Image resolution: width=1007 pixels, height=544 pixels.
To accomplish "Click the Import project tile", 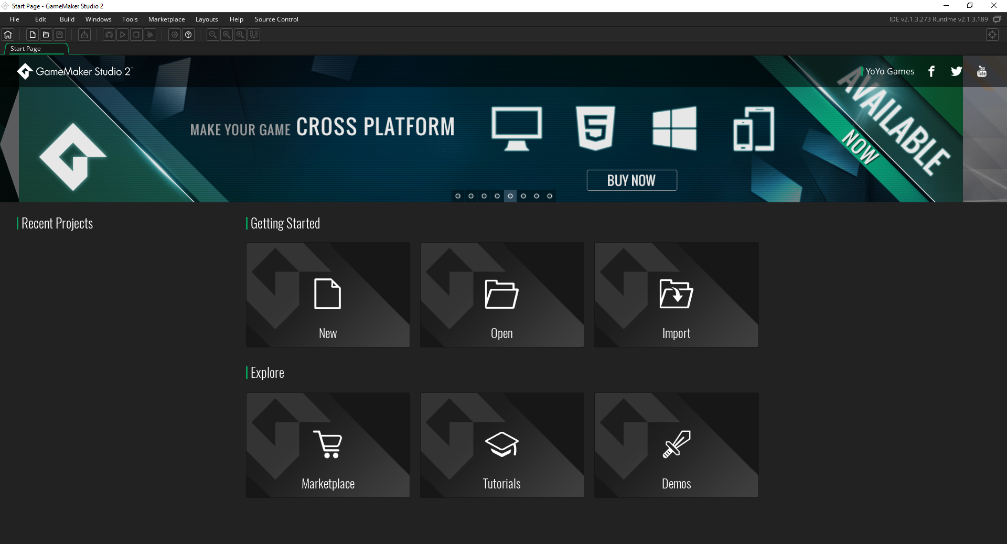I will 676,295.
